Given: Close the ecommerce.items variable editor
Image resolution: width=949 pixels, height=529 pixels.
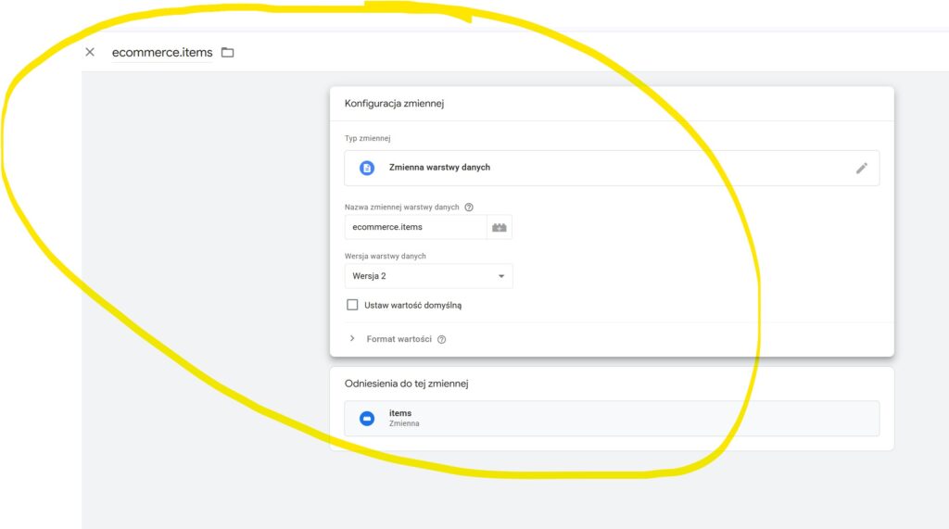Looking at the screenshot, I should coord(90,52).
